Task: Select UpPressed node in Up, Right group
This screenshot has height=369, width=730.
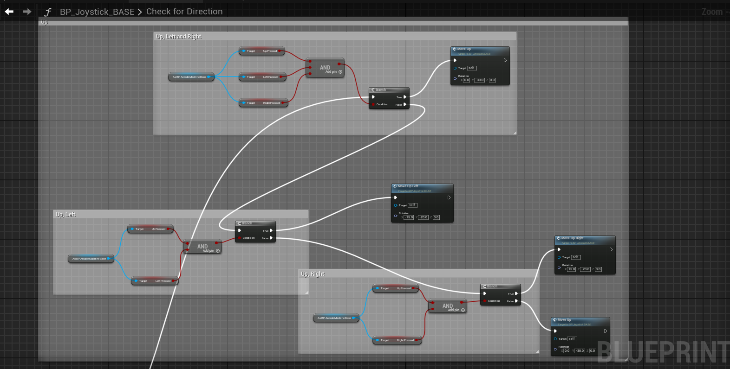Action: click(x=396, y=288)
